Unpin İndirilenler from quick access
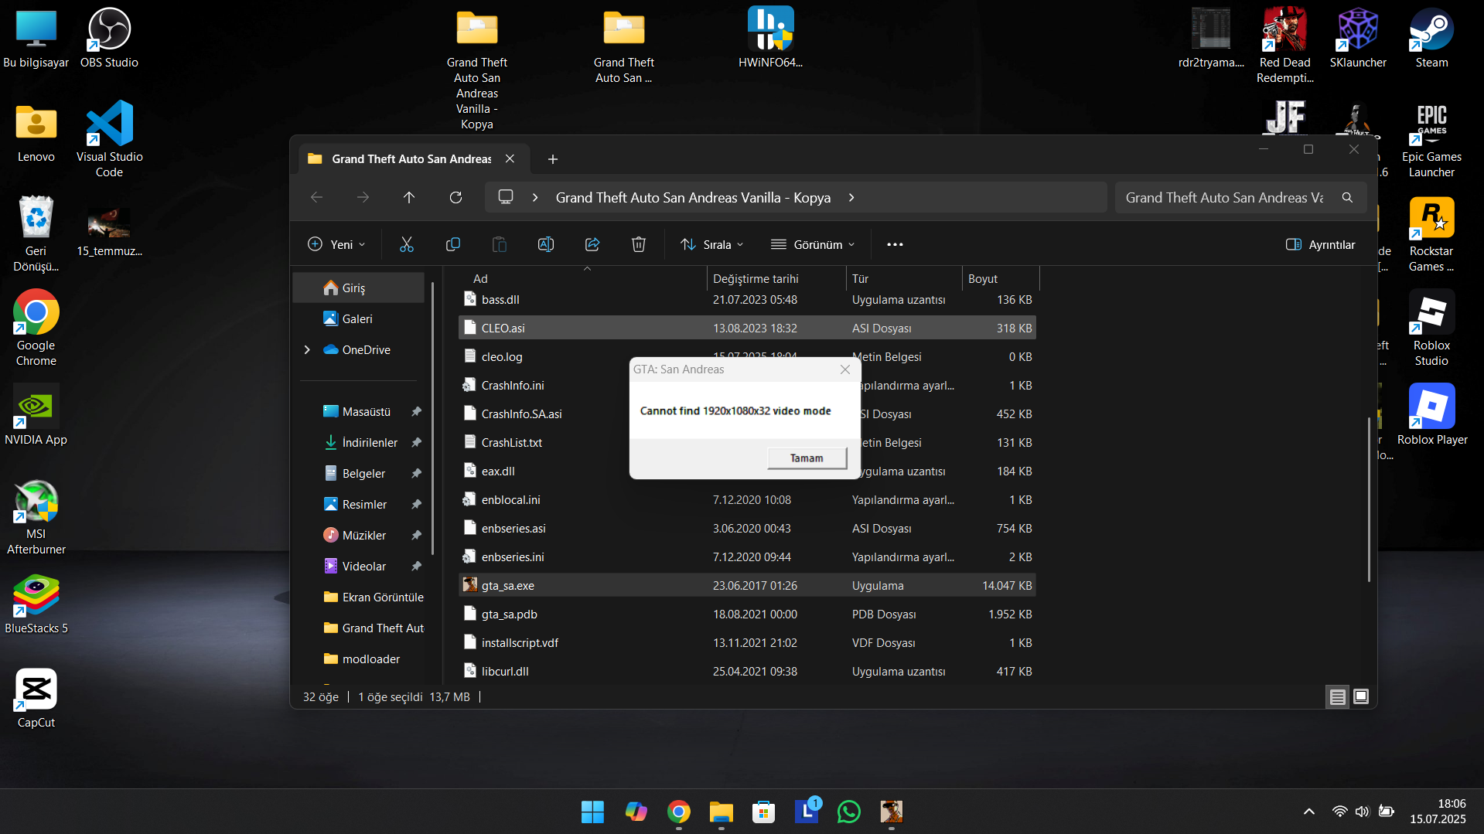The height and width of the screenshot is (834, 1484). (416, 443)
